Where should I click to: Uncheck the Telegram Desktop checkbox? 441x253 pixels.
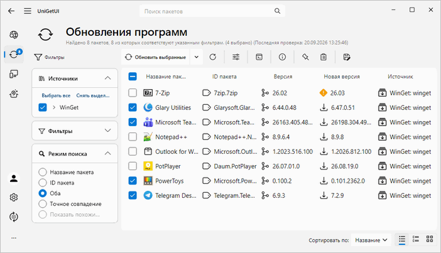coord(133,195)
